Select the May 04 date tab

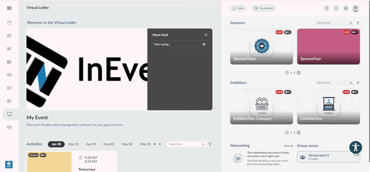coord(127,144)
